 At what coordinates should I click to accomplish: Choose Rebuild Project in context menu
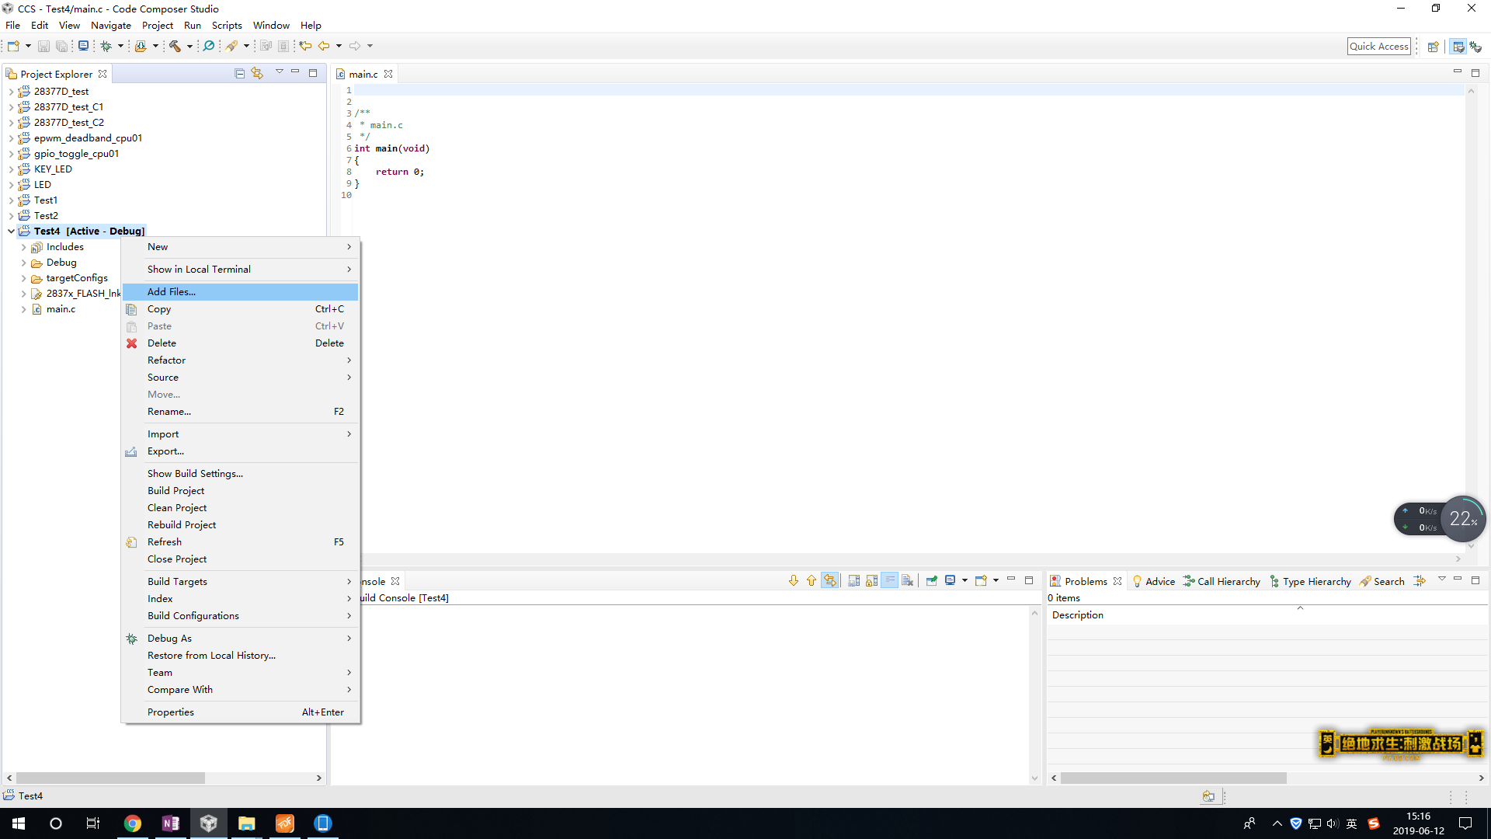[x=182, y=525]
